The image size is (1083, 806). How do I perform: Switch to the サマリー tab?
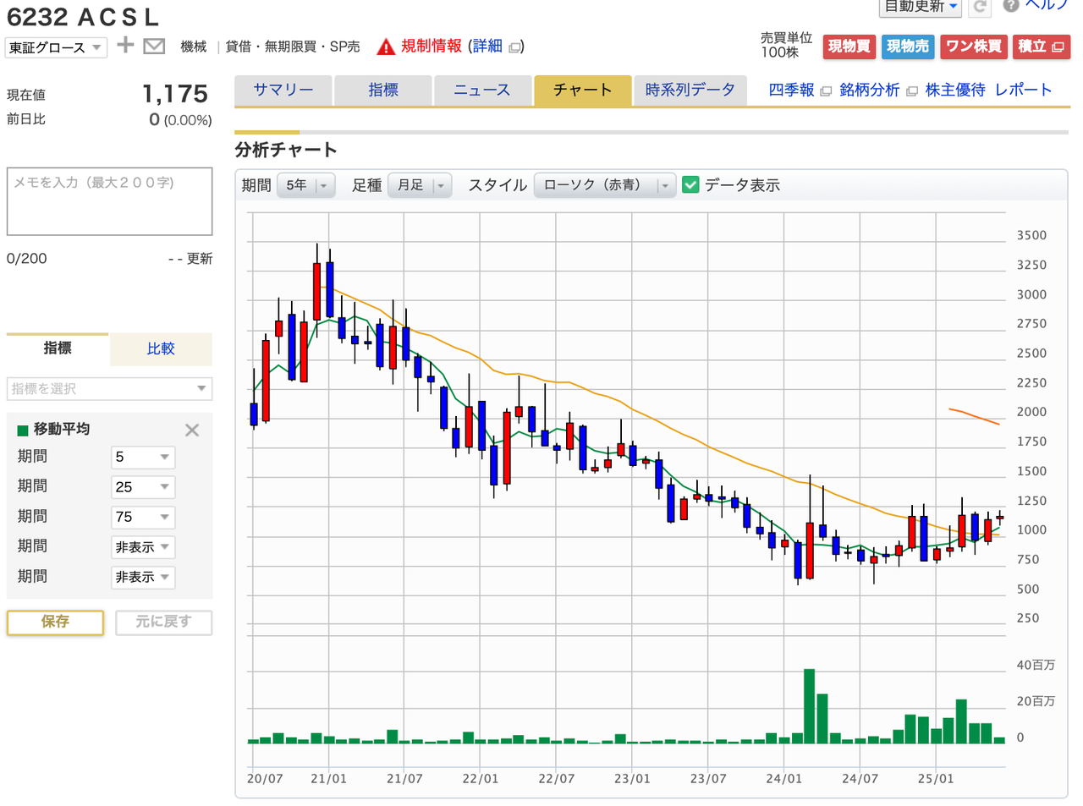(x=283, y=90)
